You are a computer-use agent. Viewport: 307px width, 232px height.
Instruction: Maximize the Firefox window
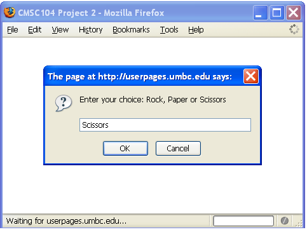[x=277, y=13]
